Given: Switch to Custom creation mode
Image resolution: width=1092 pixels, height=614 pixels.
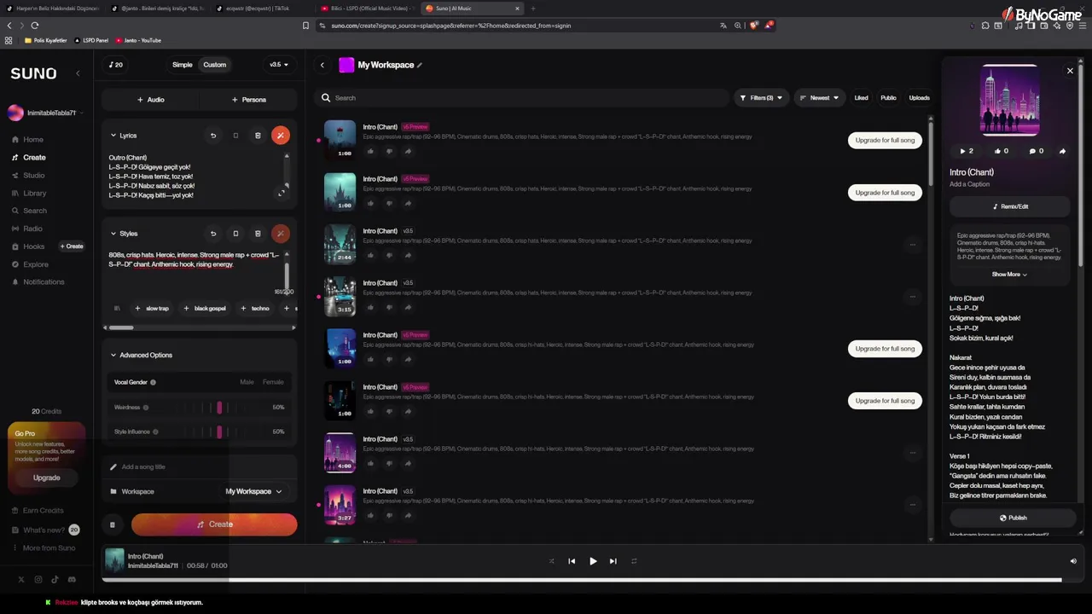Looking at the screenshot, I should point(215,65).
